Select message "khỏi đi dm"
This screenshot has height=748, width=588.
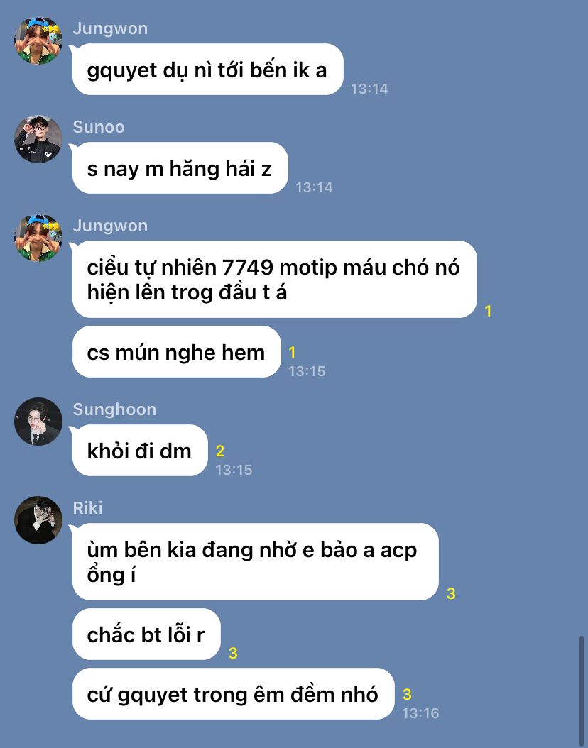pyautogui.click(x=140, y=451)
